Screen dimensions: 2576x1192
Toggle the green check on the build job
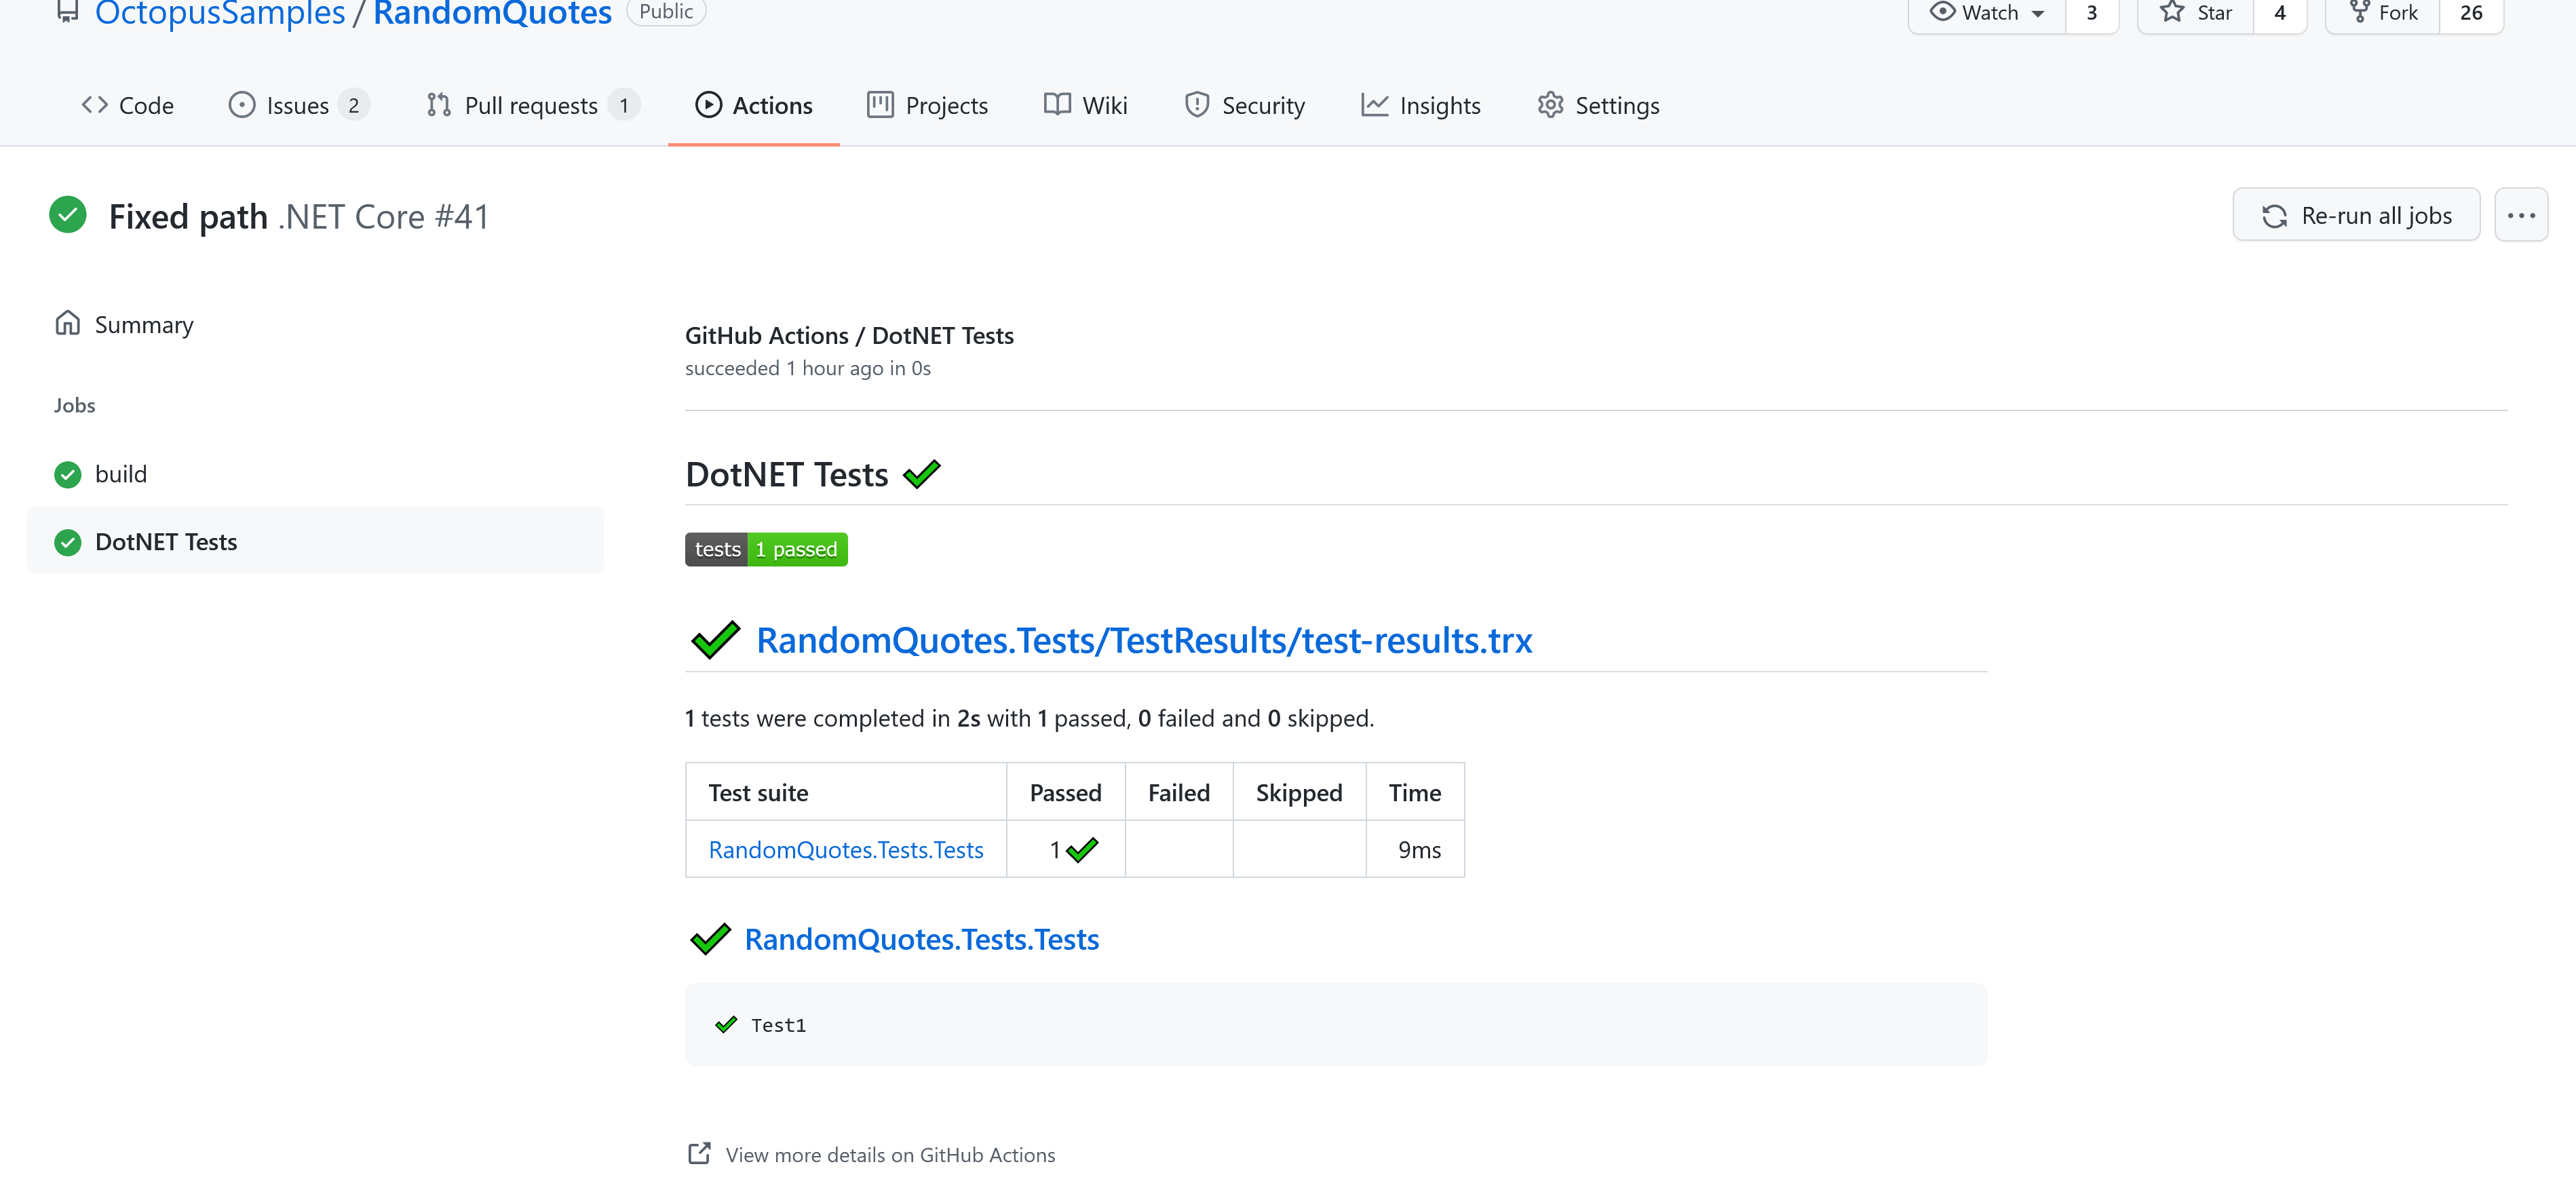tap(67, 474)
